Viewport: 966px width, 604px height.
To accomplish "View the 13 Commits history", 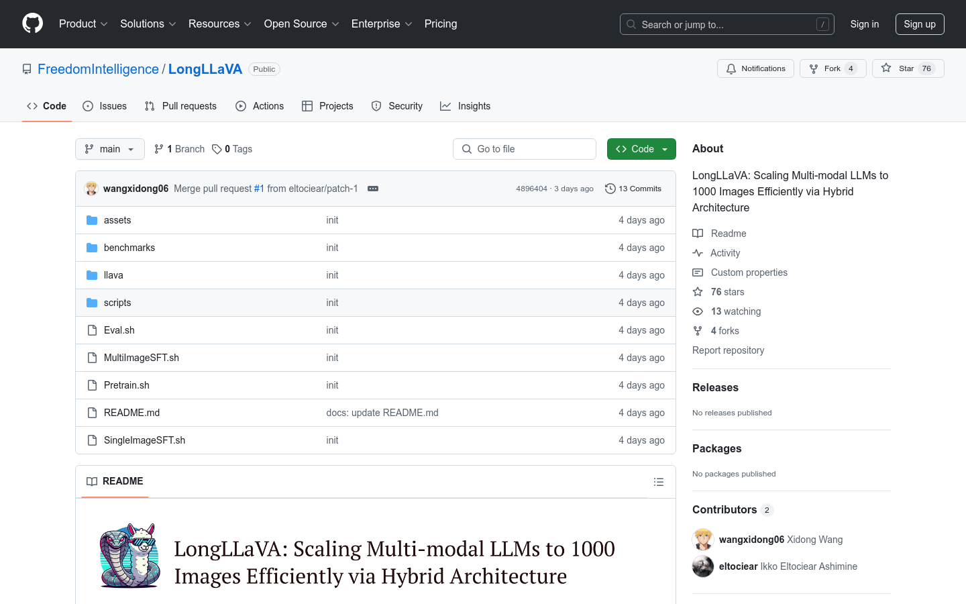I will pos(633,189).
